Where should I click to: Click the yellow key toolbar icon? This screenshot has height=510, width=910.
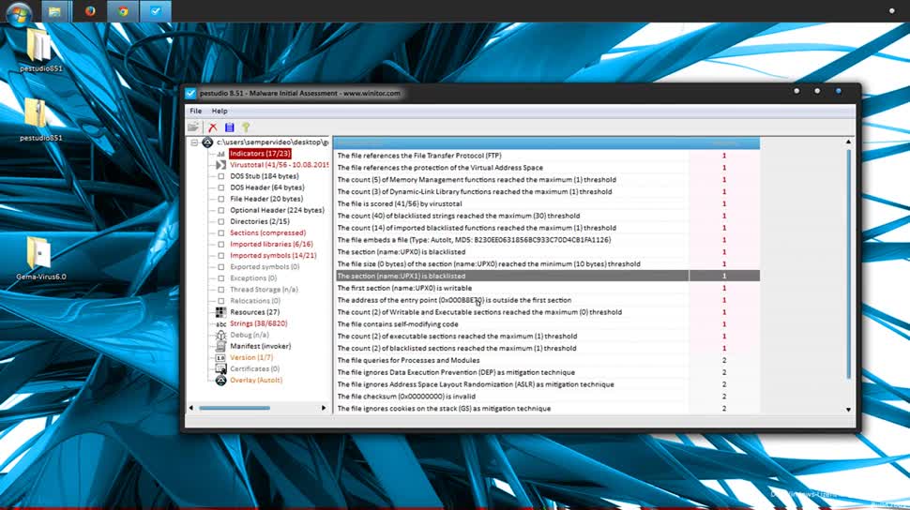pyautogui.click(x=246, y=127)
